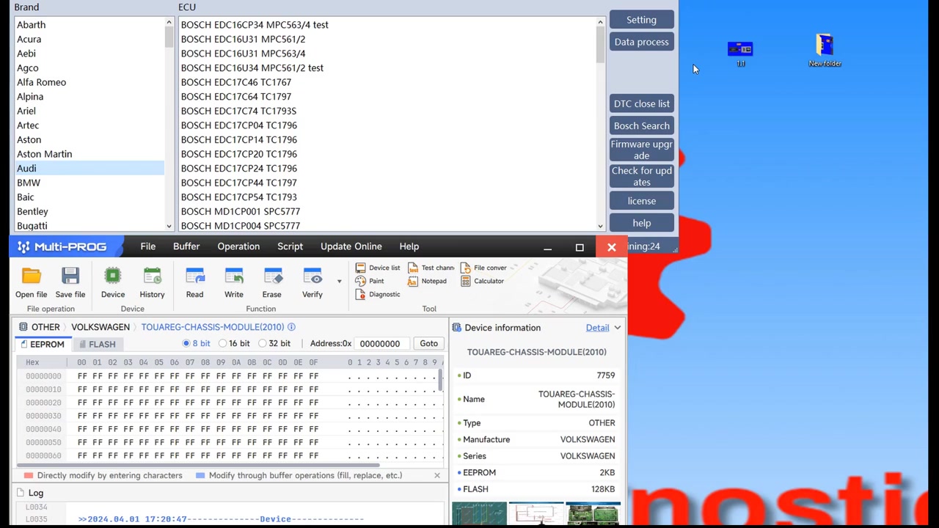Screen dimensions: 939x528
Task: Click the info icon beside TOUAREG-CHASSIS-MODULE(2010)
Action: click(291, 327)
